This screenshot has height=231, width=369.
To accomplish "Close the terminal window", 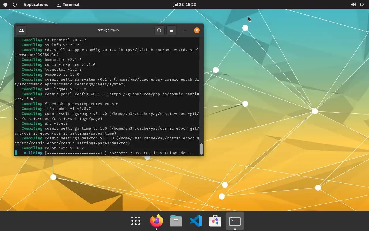I will [x=197, y=30].
